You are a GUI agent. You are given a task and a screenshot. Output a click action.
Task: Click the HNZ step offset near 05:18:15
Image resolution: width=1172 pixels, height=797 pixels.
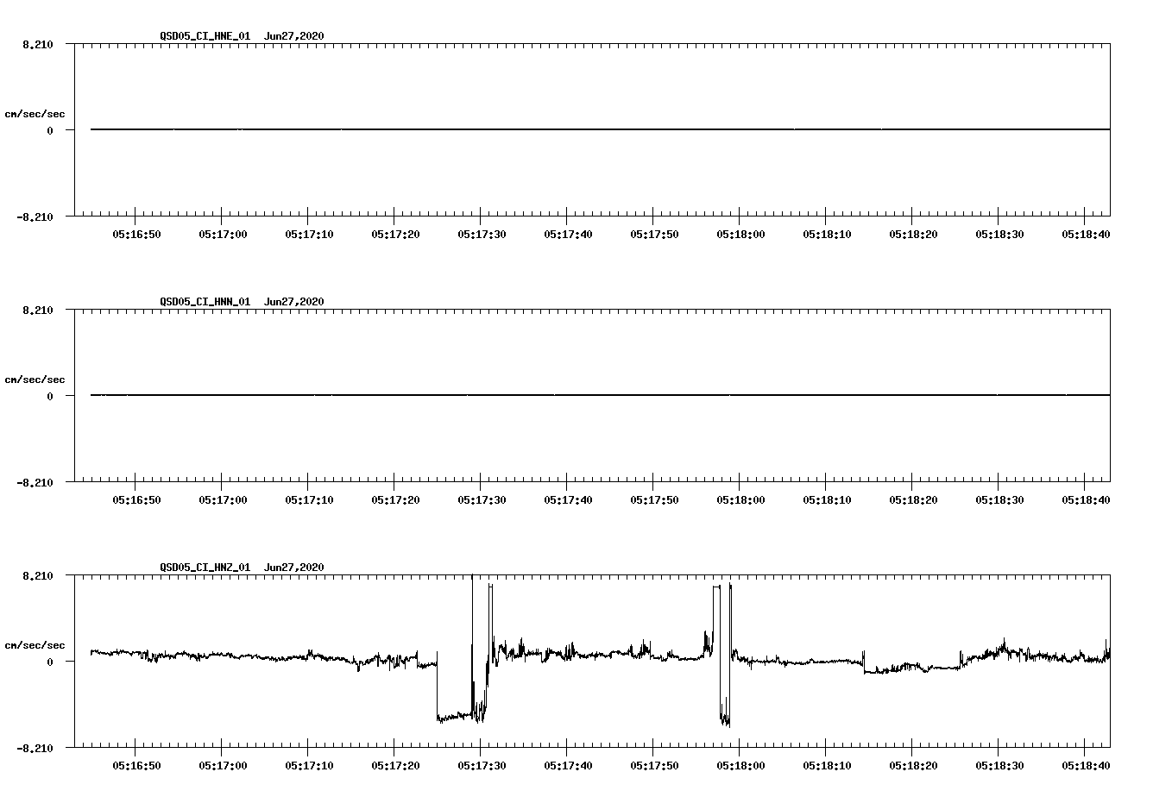[x=865, y=662]
